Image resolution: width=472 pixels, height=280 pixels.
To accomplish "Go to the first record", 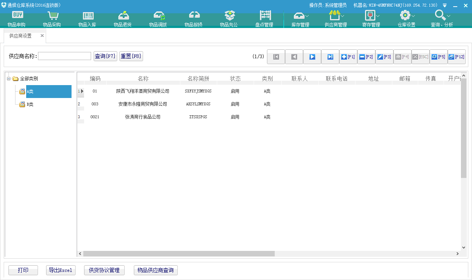I will click(x=276, y=57).
